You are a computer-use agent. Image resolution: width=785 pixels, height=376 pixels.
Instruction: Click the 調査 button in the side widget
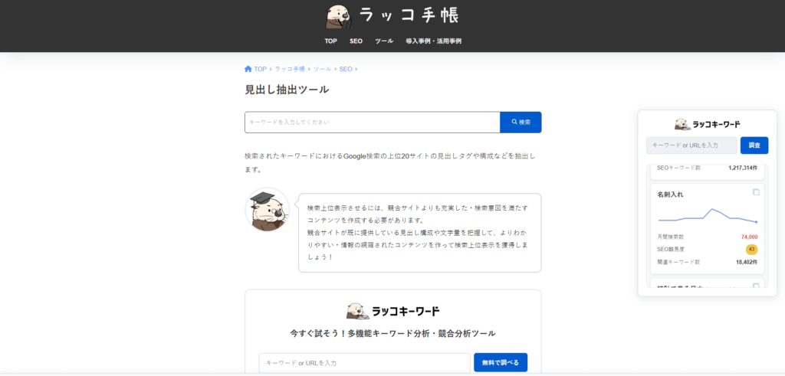(754, 145)
